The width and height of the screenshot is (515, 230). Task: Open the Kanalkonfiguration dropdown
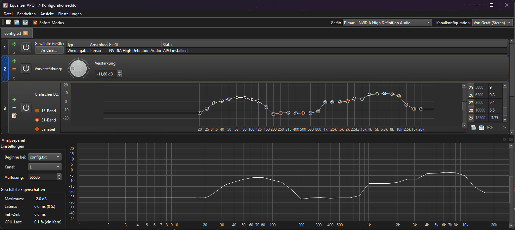pyautogui.click(x=493, y=23)
